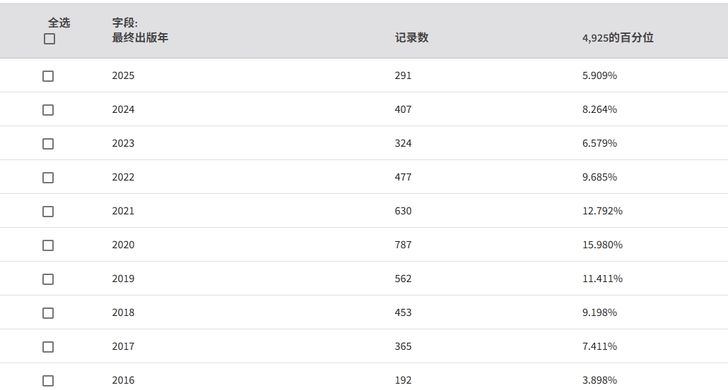Open the 787 record count for 2020
The width and height of the screenshot is (728, 390).
click(403, 245)
